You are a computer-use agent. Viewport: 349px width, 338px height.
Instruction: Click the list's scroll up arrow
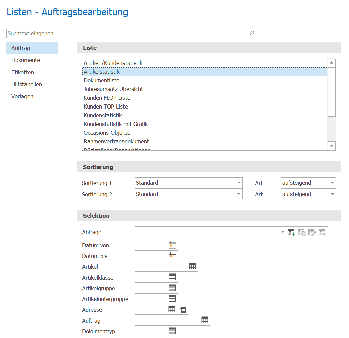point(332,63)
